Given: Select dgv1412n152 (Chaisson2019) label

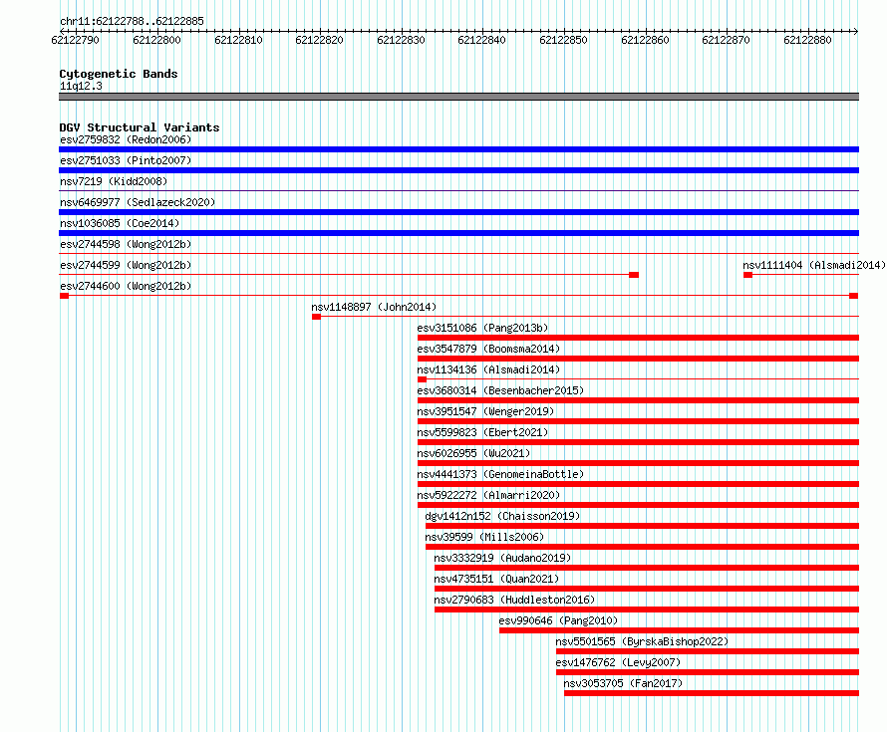Looking at the screenshot, I should (502, 516).
